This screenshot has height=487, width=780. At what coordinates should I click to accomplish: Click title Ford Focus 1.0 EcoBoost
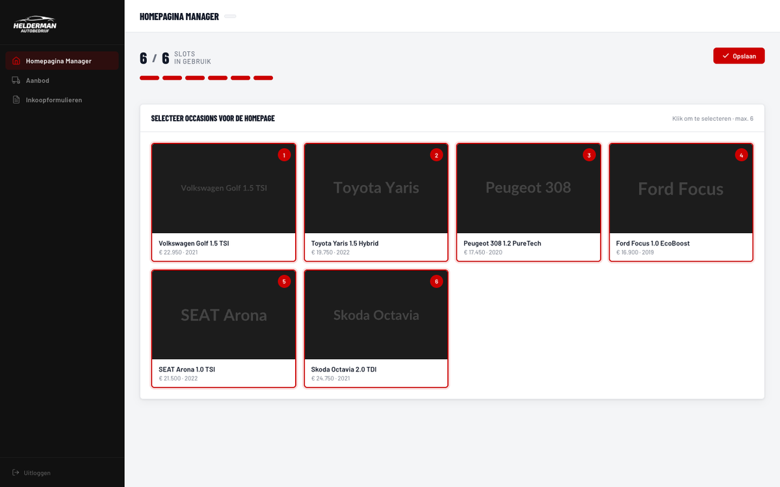[653, 243]
